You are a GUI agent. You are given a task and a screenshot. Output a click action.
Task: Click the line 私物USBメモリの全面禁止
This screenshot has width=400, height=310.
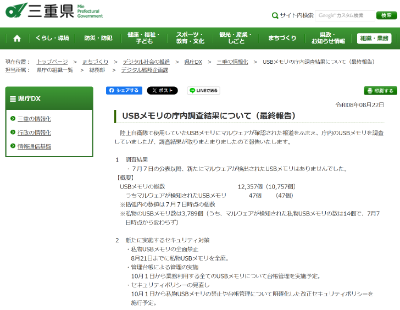164,250
